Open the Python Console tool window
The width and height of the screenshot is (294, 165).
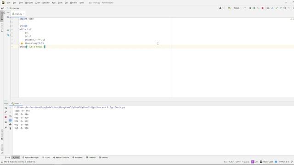pyautogui.click(x=61, y=158)
